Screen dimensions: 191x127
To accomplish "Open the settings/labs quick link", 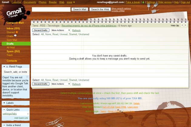I will tap(10, 114).
